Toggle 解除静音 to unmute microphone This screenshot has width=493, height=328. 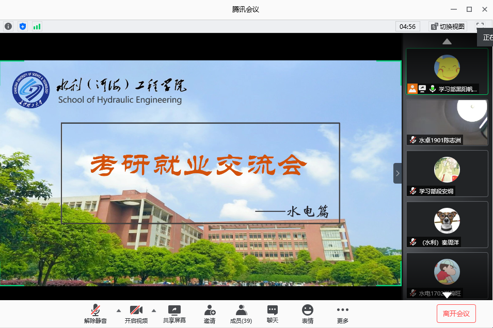(x=96, y=314)
